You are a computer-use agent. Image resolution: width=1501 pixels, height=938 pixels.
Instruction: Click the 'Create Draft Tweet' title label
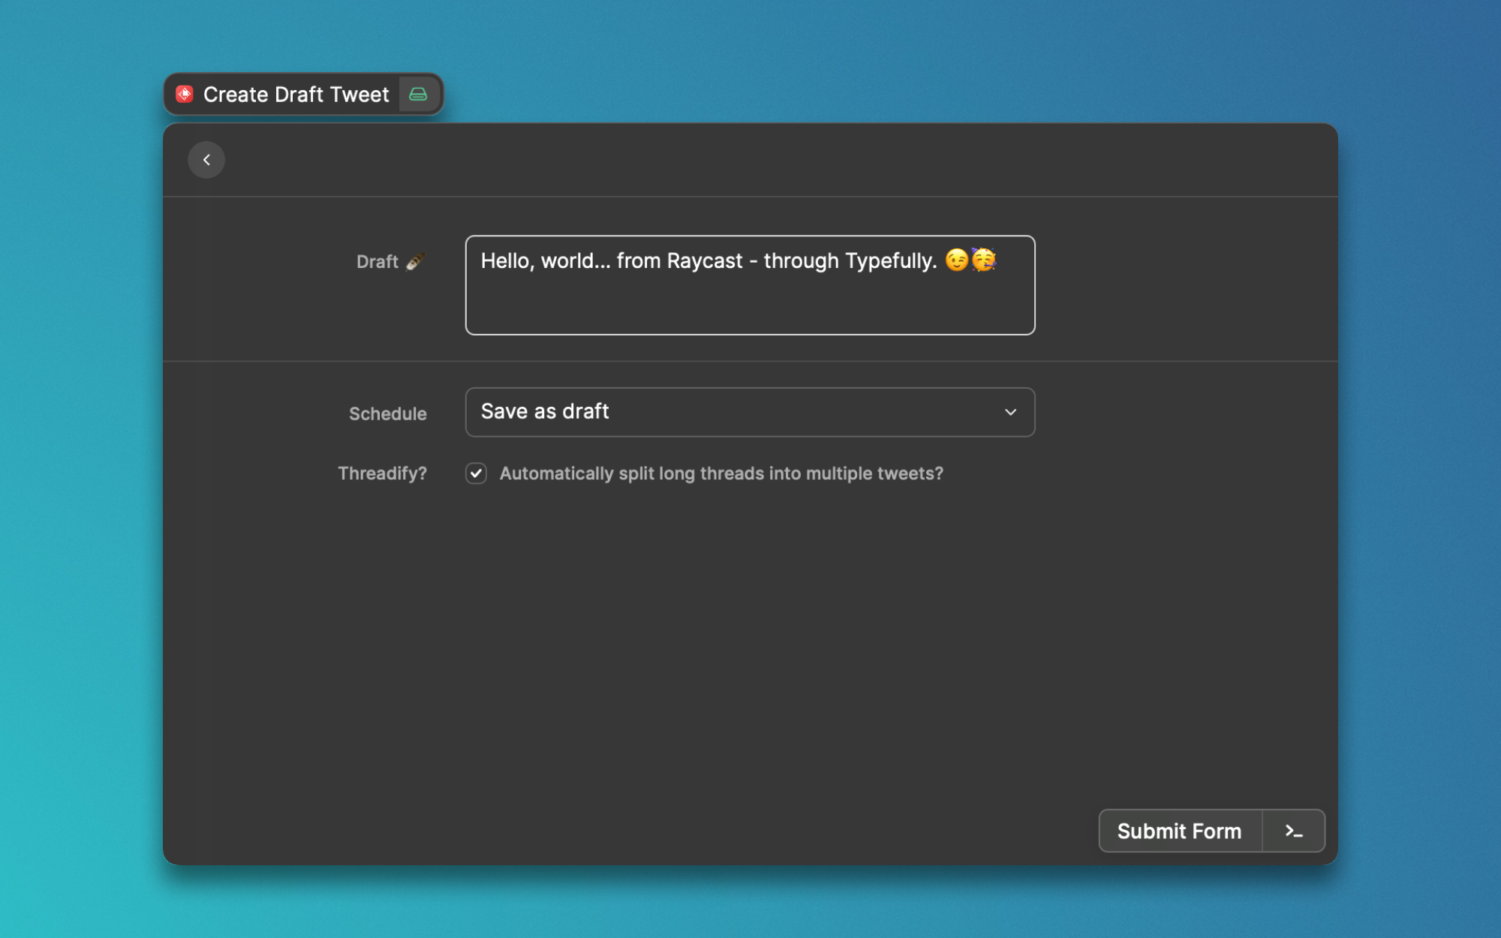pyautogui.click(x=296, y=95)
